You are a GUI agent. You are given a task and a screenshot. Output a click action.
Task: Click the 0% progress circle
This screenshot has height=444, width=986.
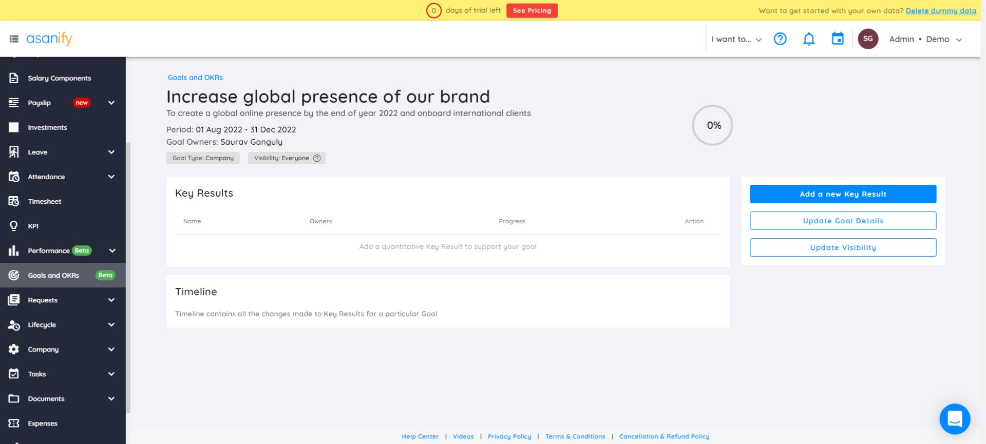pyautogui.click(x=712, y=125)
